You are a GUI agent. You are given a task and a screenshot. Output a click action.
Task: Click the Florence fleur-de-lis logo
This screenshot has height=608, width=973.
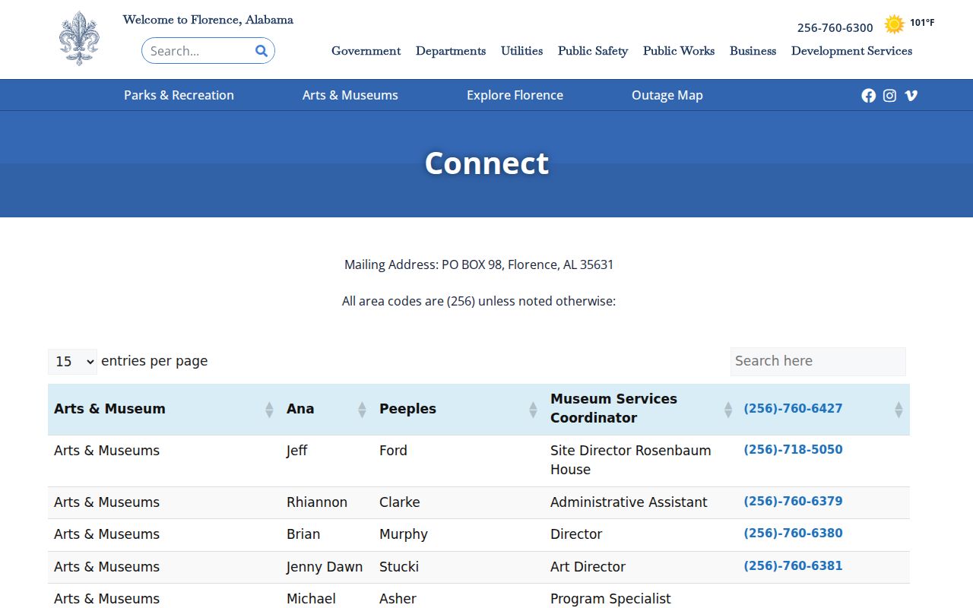[79, 38]
